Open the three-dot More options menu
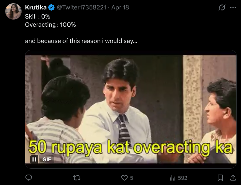 coord(233,8)
